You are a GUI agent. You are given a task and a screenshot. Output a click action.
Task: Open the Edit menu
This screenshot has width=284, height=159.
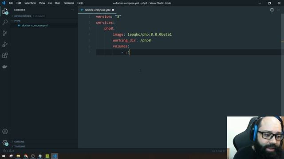19,3
